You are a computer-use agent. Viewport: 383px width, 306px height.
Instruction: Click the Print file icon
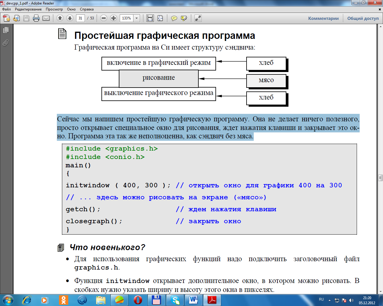tap(36, 18)
